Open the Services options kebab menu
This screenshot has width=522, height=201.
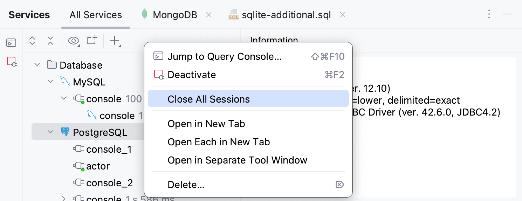[x=489, y=14]
